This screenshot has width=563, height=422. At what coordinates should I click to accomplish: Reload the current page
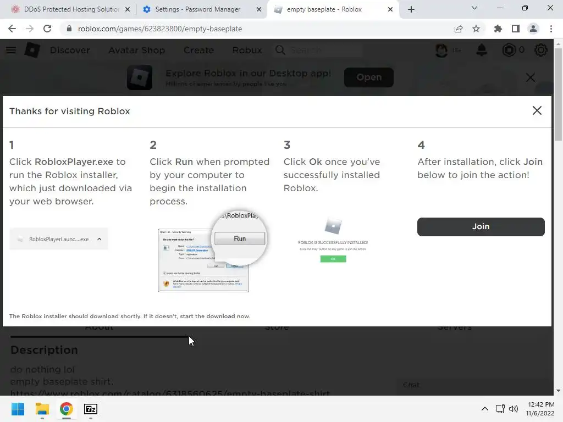point(47,29)
